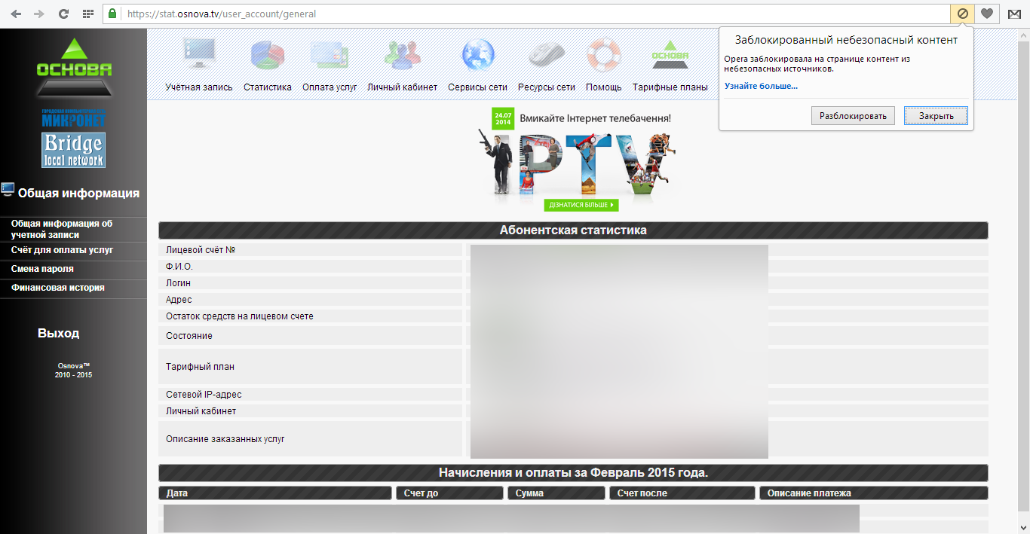Click the Учётная запись monitor icon
Screen dimensions: 1030x534
(199, 55)
